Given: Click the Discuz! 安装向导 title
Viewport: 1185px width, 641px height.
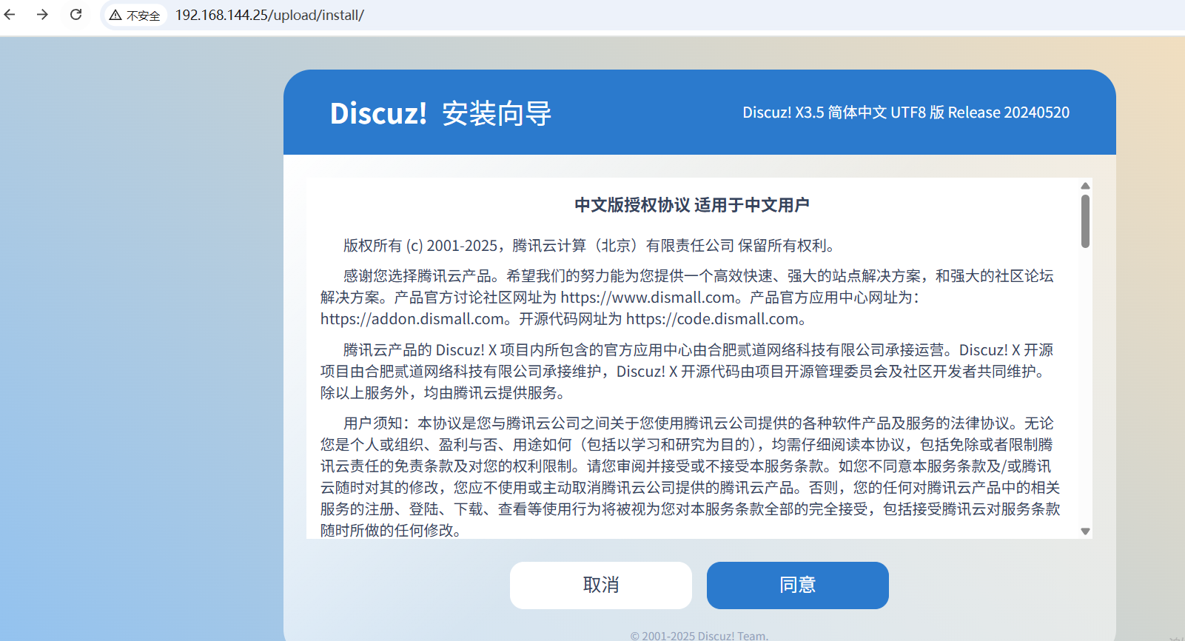Looking at the screenshot, I should 440,113.
